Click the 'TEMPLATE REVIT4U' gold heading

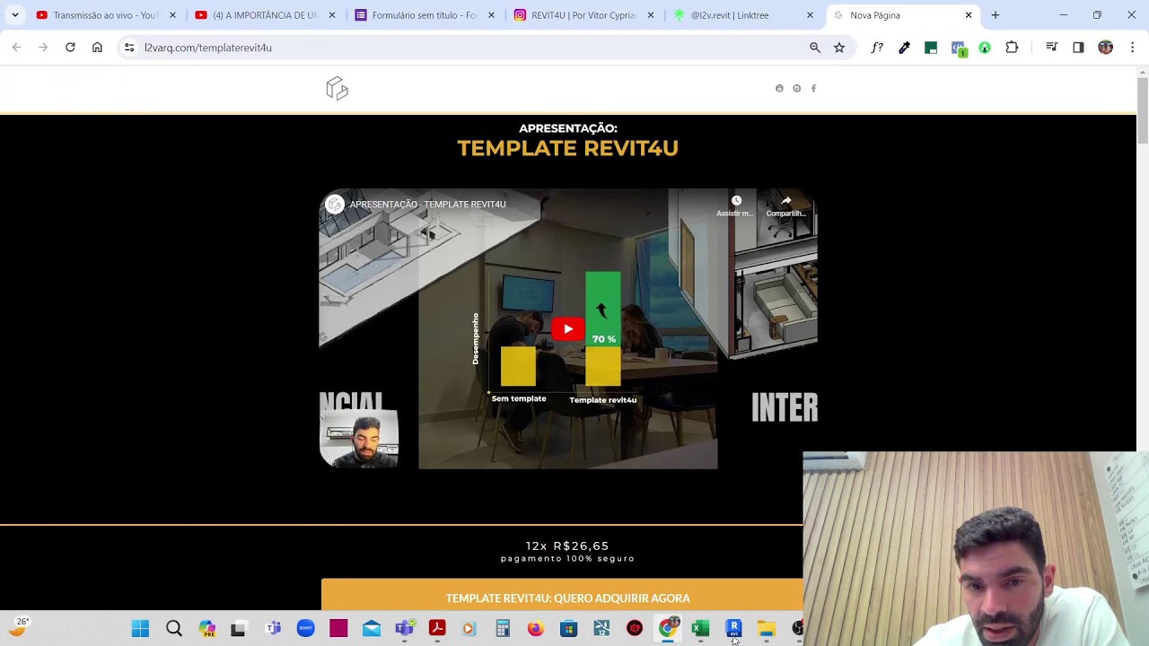(x=567, y=148)
